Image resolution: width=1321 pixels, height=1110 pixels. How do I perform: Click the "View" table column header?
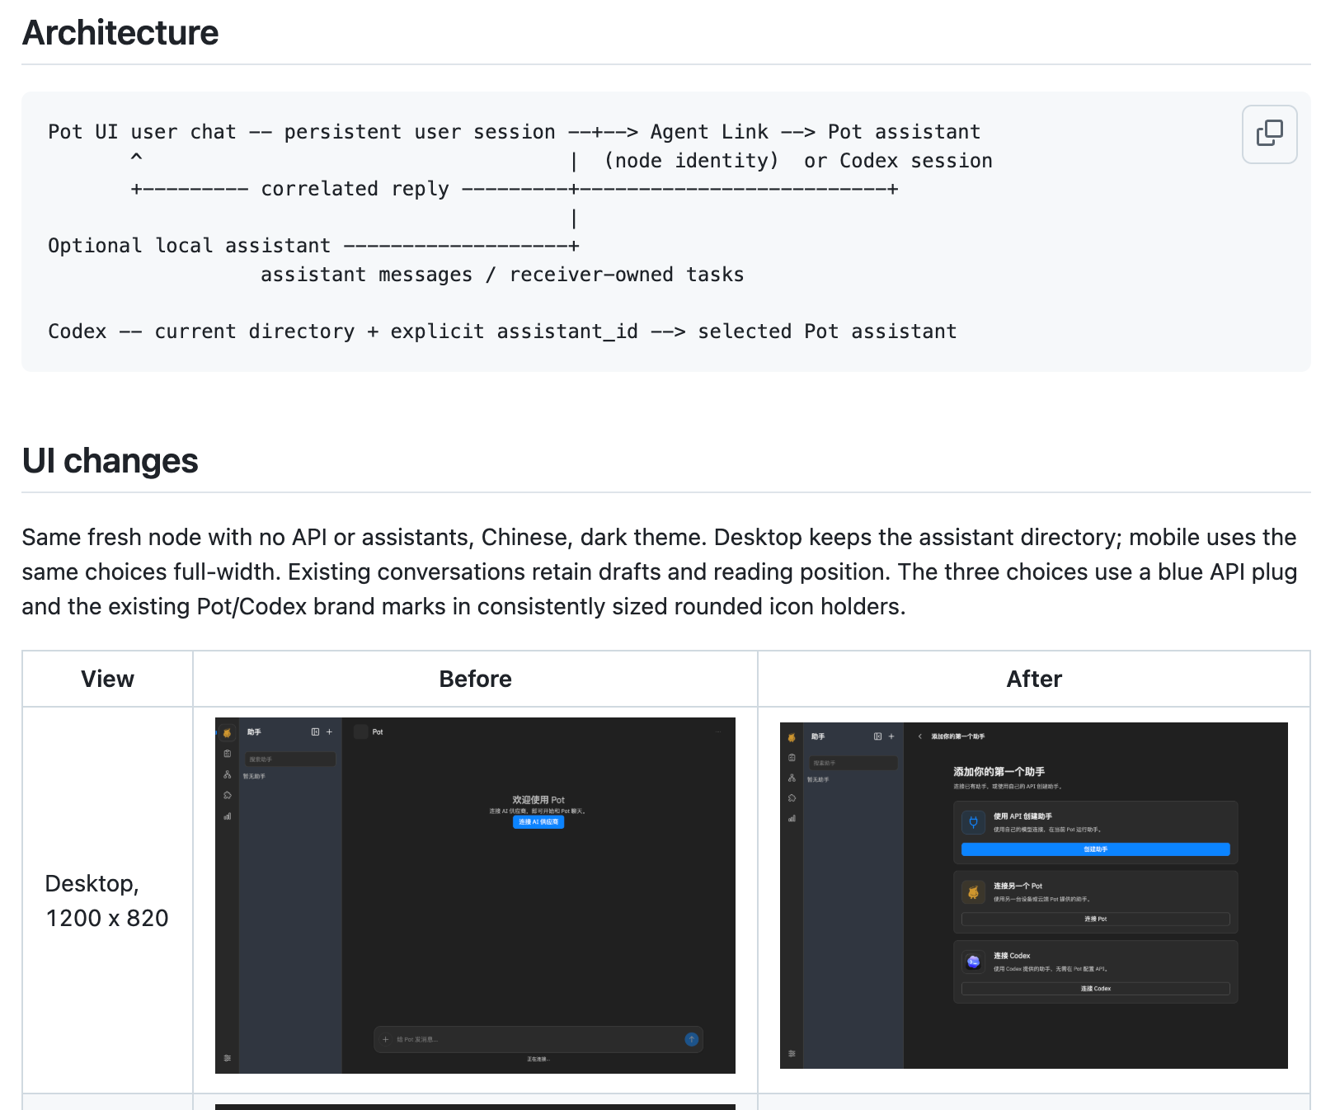click(107, 679)
